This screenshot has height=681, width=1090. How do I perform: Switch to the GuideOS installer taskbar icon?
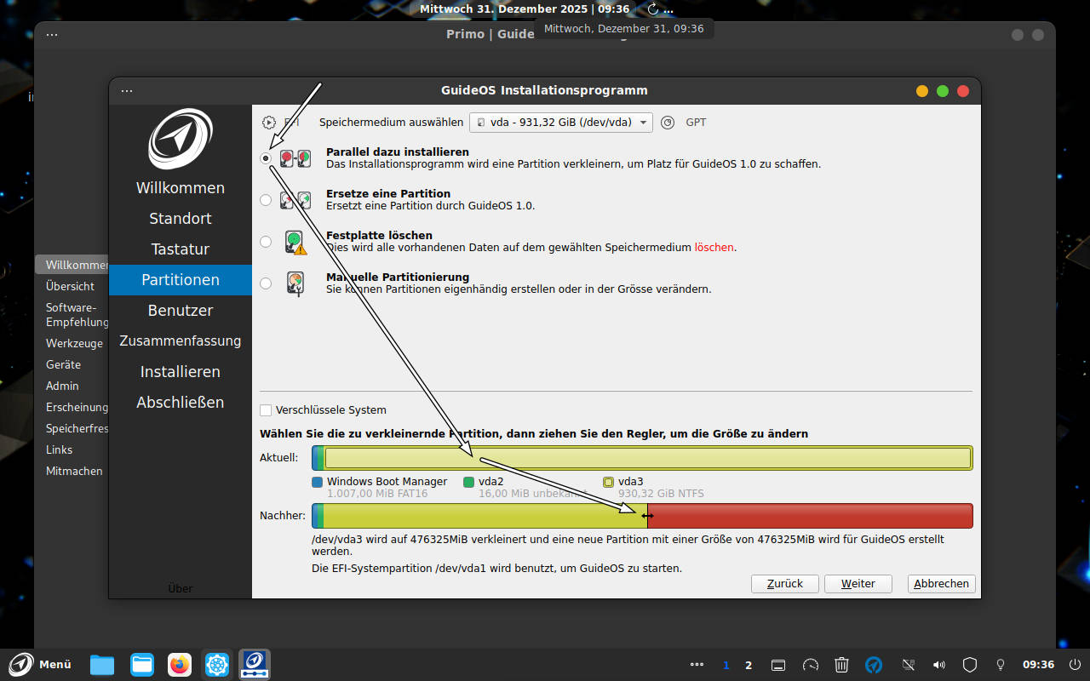coord(255,665)
